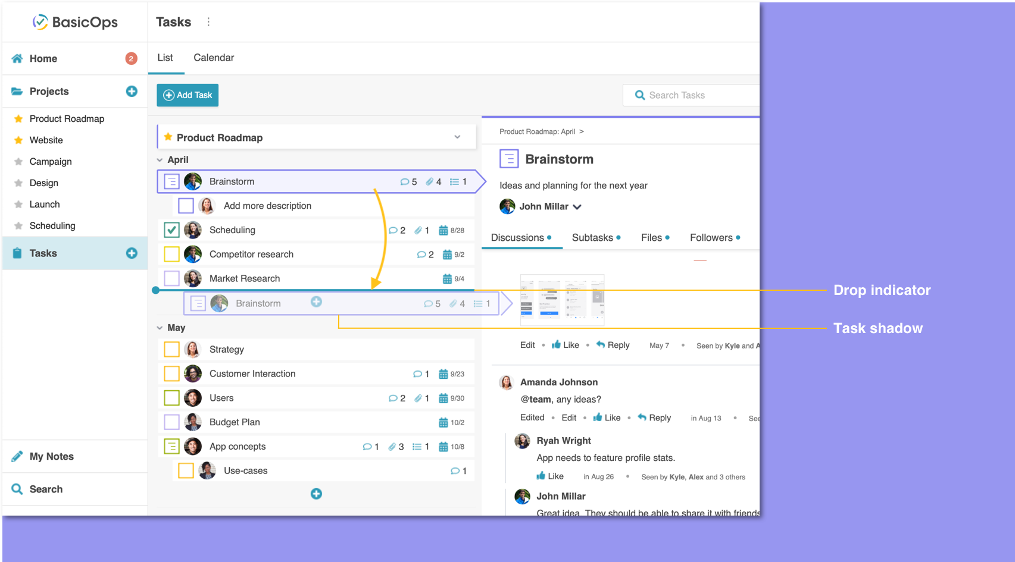Uncheck the completed Scheduling task checkbox
The image size is (1015, 562).
click(x=171, y=230)
